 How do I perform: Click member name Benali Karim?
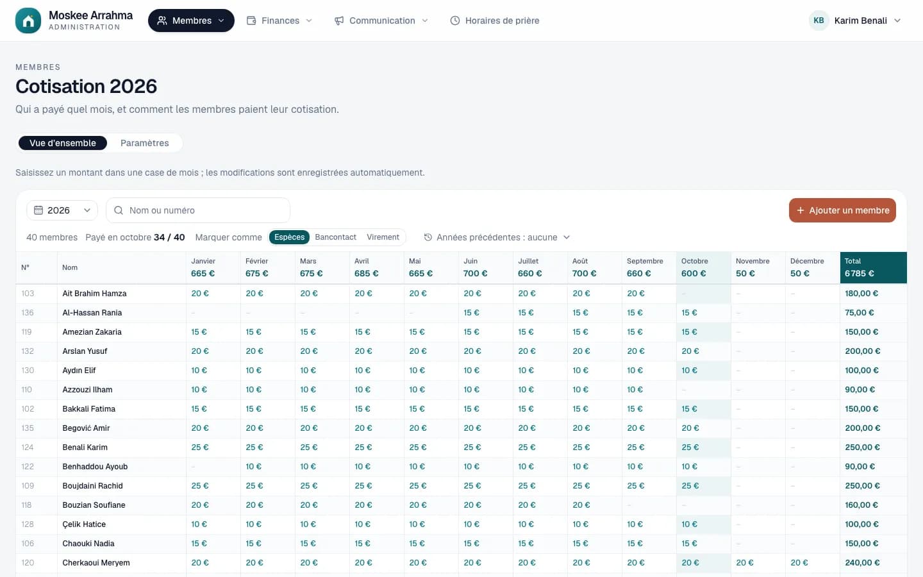click(85, 447)
